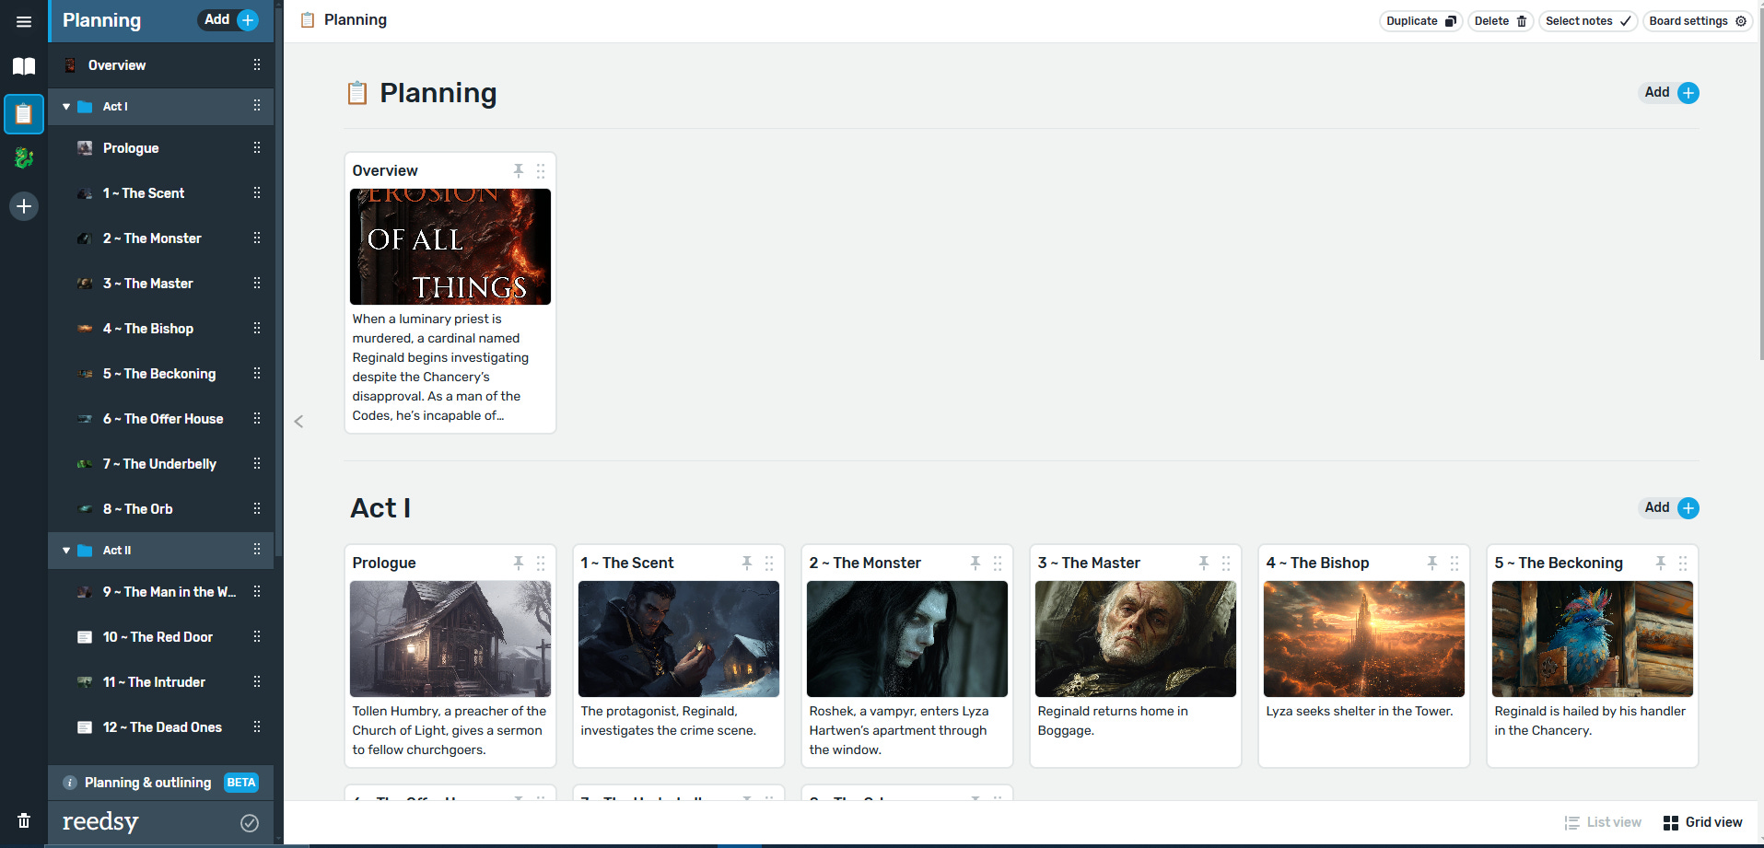This screenshot has width=1764, height=848.
Task: Click the Planning breadcrumb title at top
Action: [x=356, y=20]
